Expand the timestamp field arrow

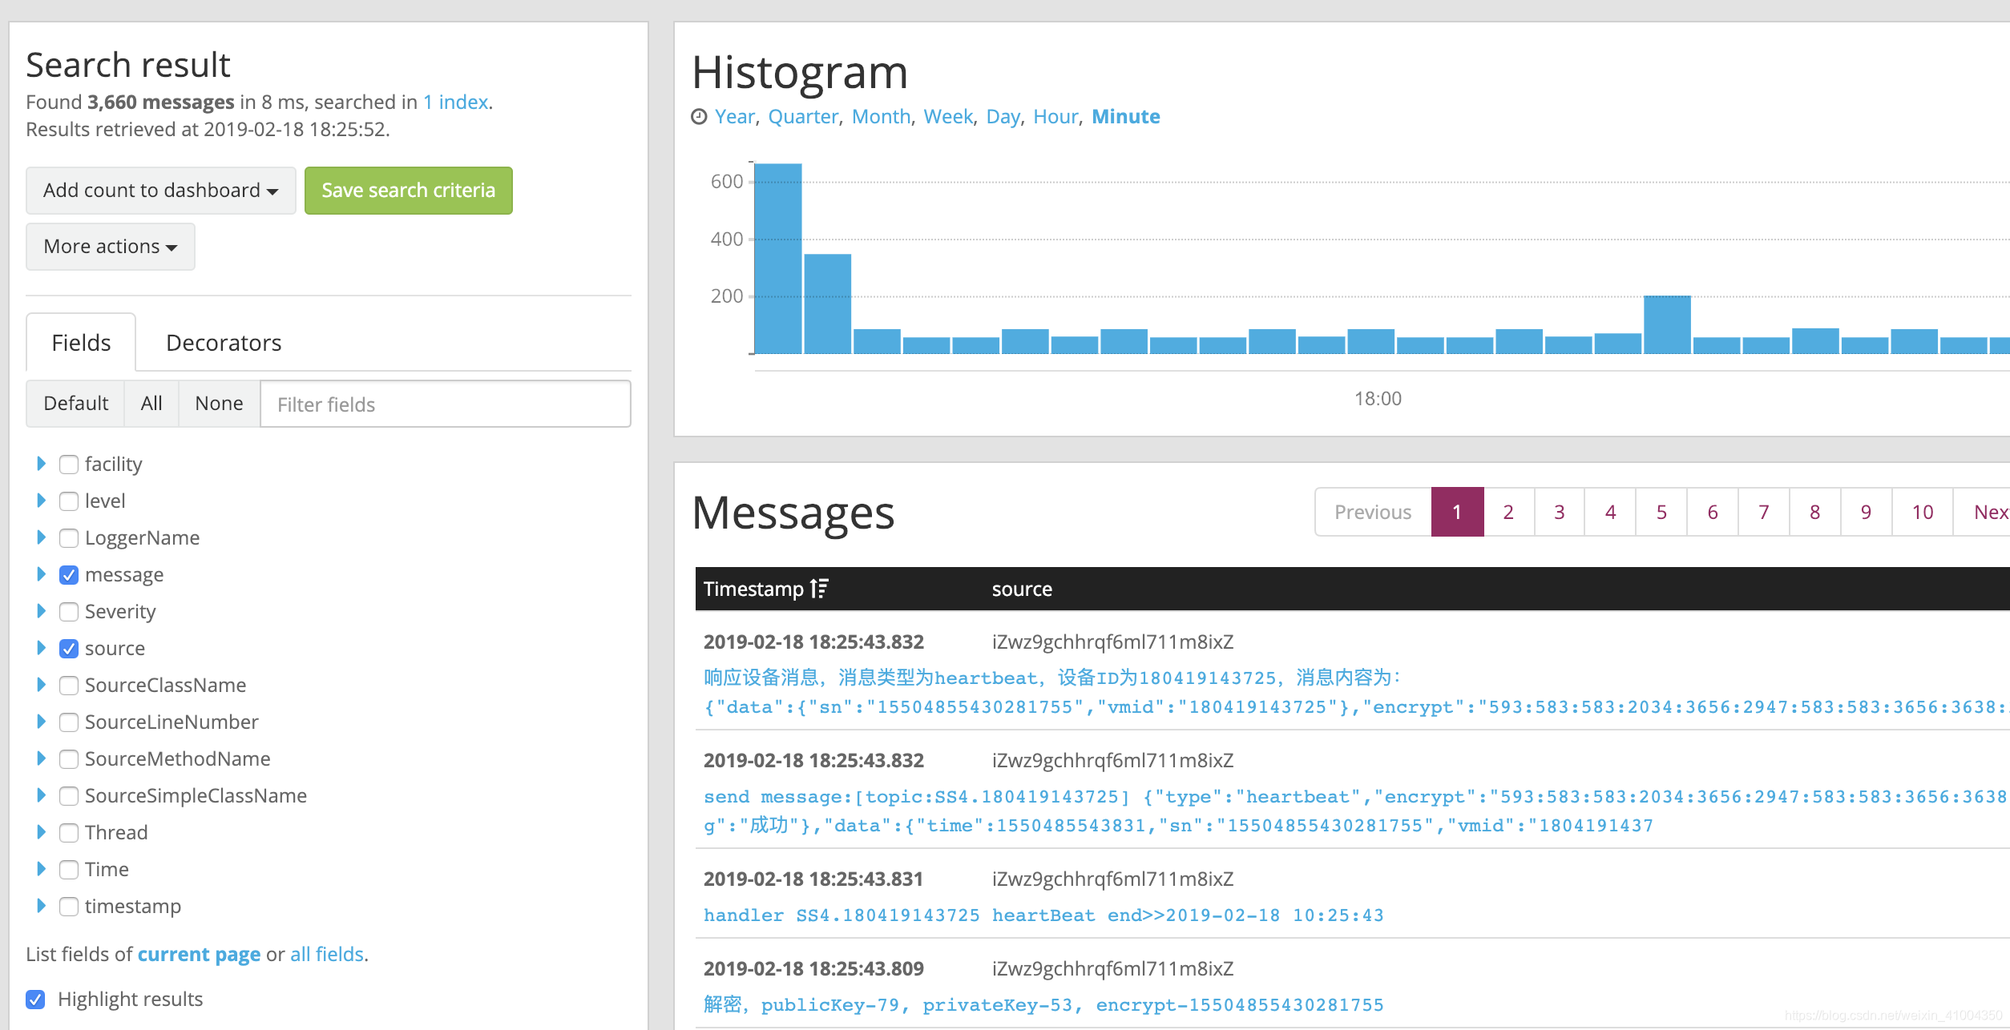click(x=41, y=906)
